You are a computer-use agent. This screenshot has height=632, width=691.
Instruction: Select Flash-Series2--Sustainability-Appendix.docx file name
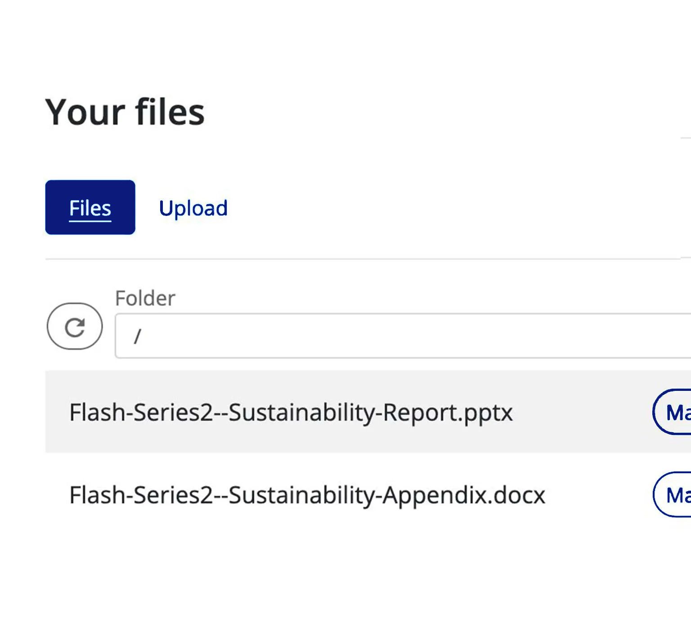(307, 495)
